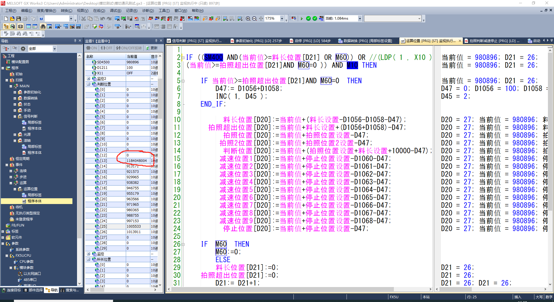Pin the 监看1 watch panel
Viewport: 554px width, 302px height.
pos(156,41)
